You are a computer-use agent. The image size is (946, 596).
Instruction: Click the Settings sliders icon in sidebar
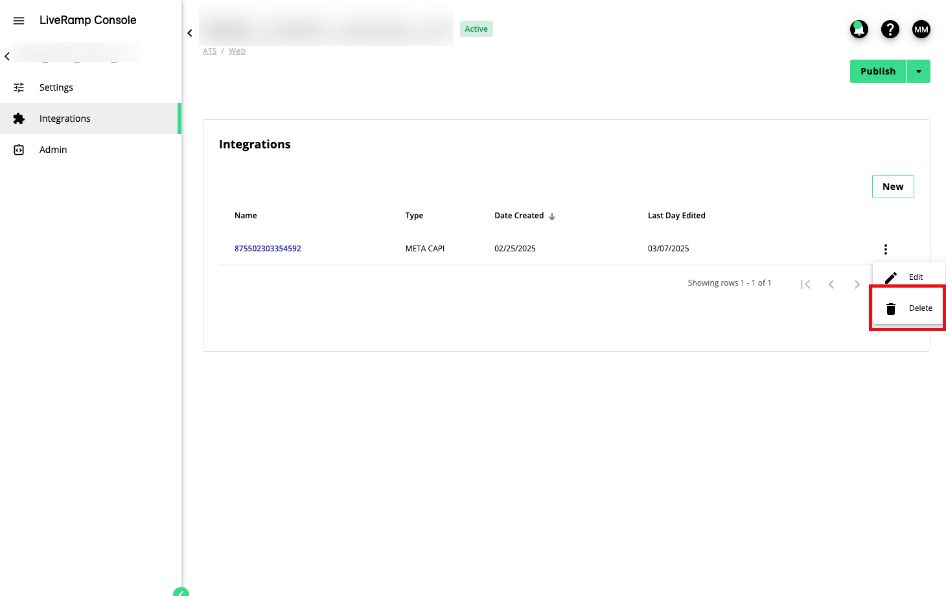(19, 87)
